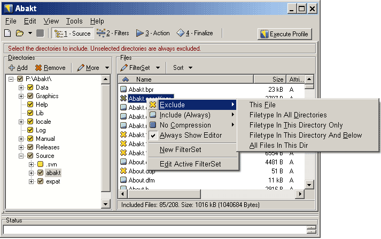Screen dimensions: 381x239
Task: Choose No Compression in context menu
Action: tap(192, 125)
